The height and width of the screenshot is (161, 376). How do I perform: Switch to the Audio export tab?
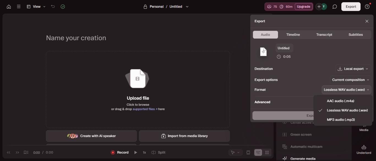[x=265, y=35]
